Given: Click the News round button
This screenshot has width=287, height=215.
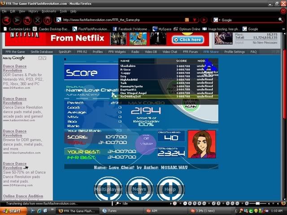Looking at the screenshot, I should (139, 189).
